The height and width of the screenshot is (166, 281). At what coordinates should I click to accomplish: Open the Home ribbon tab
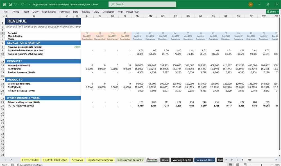tap(16, 11)
